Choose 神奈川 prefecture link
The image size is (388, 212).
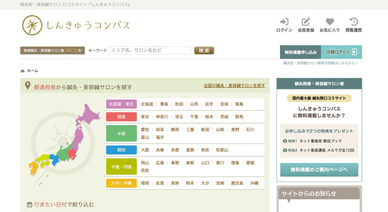(162, 117)
